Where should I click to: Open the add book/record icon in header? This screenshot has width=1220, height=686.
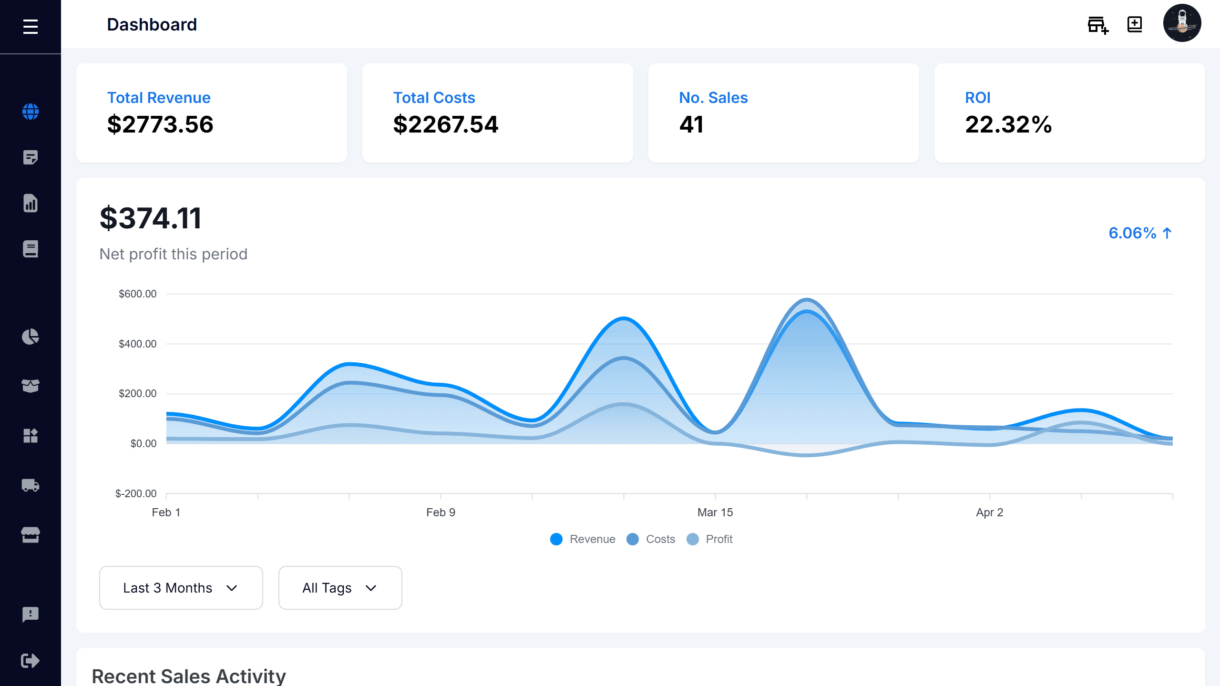click(x=1134, y=24)
